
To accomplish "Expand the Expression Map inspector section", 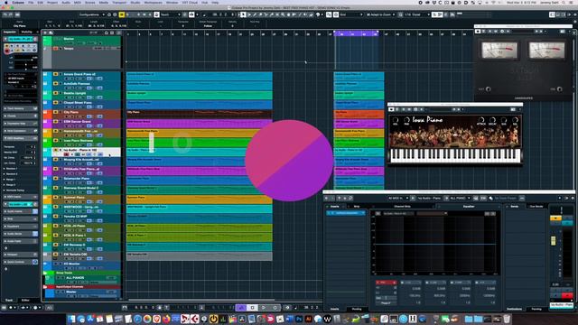I will [20, 124].
